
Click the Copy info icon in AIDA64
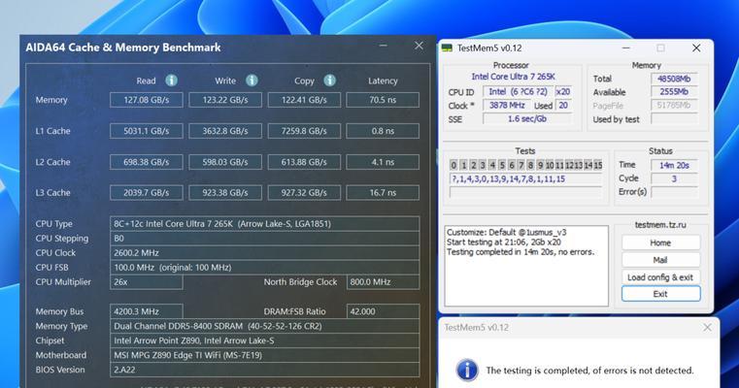(329, 81)
